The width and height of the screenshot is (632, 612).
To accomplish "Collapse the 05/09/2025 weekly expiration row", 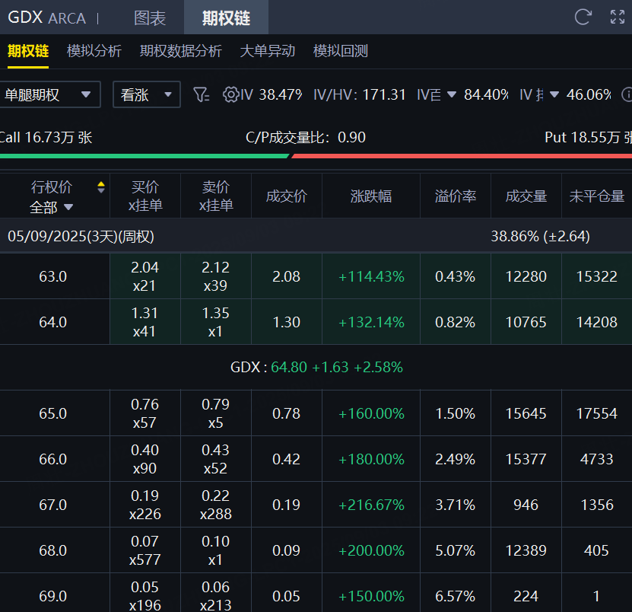I will (x=81, y=237).
